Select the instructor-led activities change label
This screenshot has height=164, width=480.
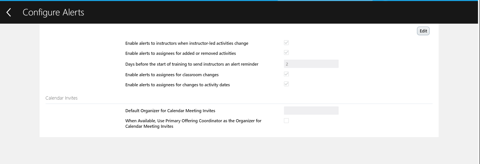point(186,43)
